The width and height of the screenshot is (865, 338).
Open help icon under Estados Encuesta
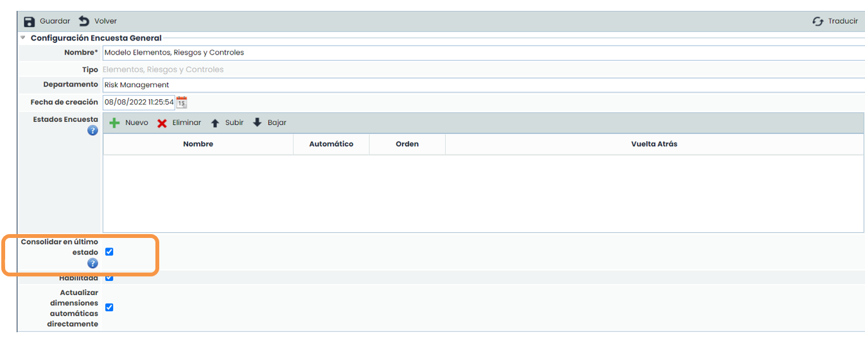[92, 131]
